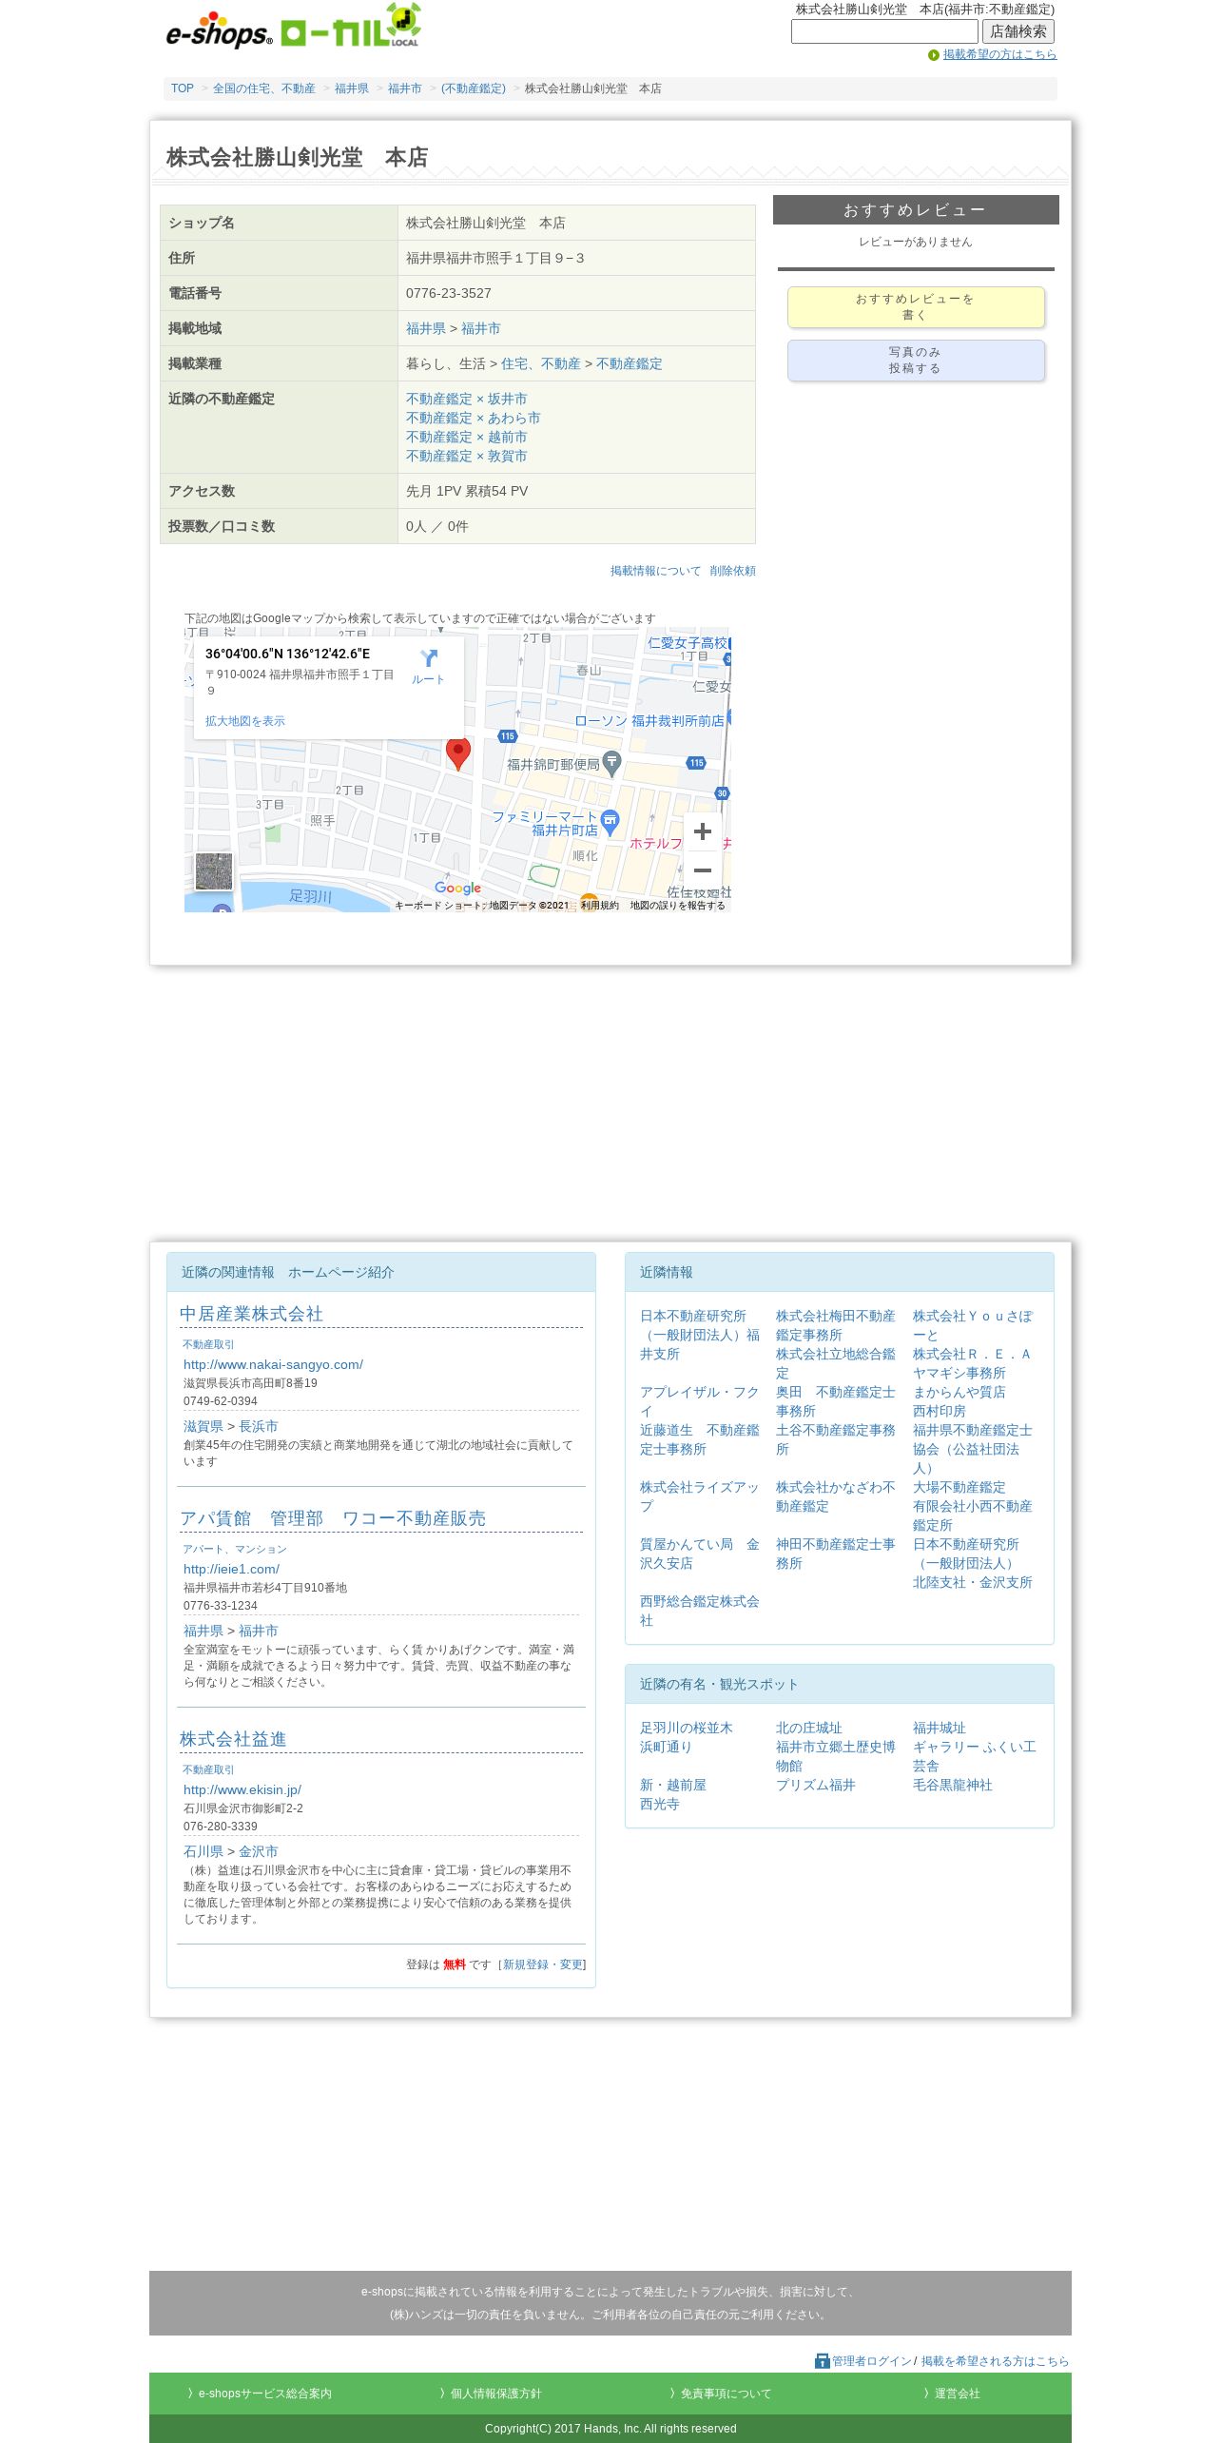The width and height of the screenshot is (1221, 2443).
Task: Click address 福井県福井市照手１丁目９−３
Action: (495, 258)
